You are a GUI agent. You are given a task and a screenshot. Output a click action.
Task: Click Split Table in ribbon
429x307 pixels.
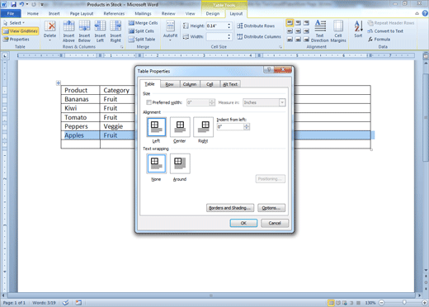point(142,40)
